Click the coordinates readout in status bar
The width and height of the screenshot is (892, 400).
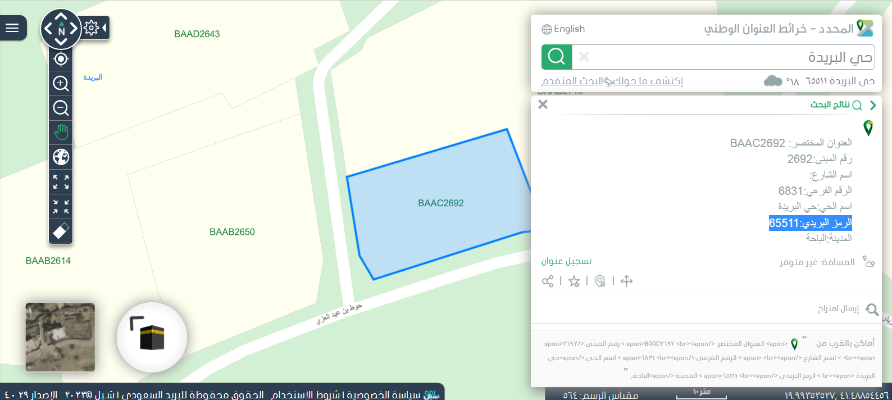click(836, 396)
